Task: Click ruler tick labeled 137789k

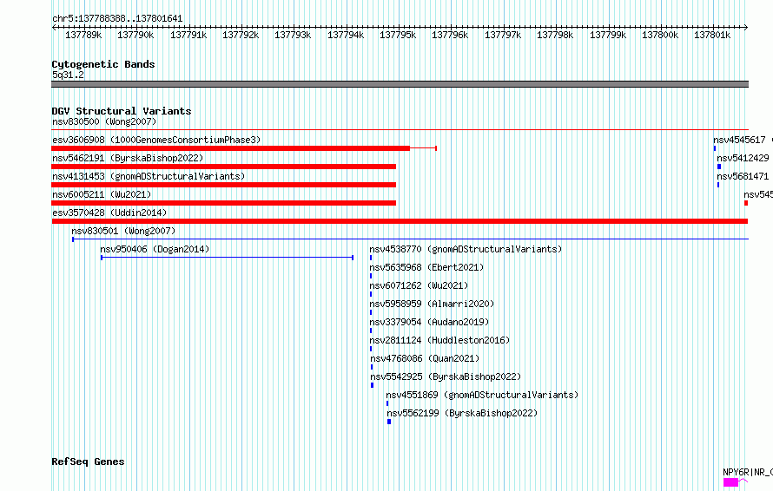Action: pos(83,35)
